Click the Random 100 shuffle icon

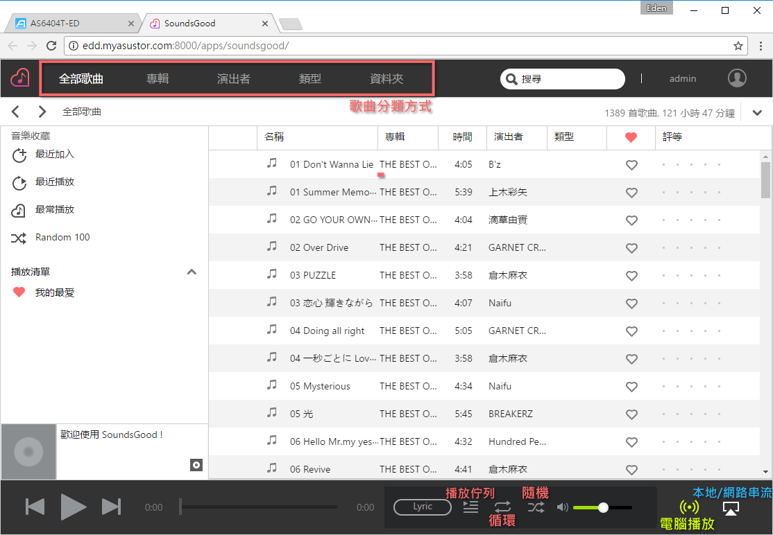(19, 238)
